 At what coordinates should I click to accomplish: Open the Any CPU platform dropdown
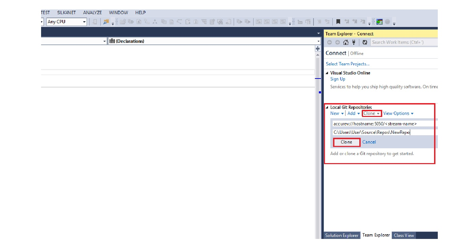point(67,22)
